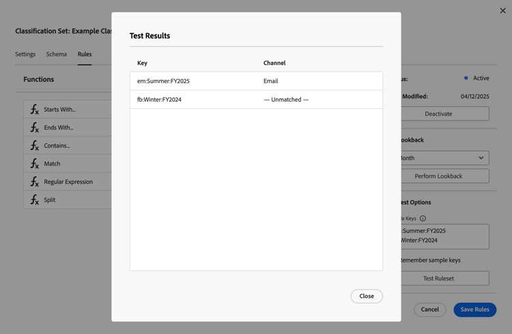The width and height of the screenshot is (512, 334).
Task: Cancel the rule changes
Action: click(429, 309)
